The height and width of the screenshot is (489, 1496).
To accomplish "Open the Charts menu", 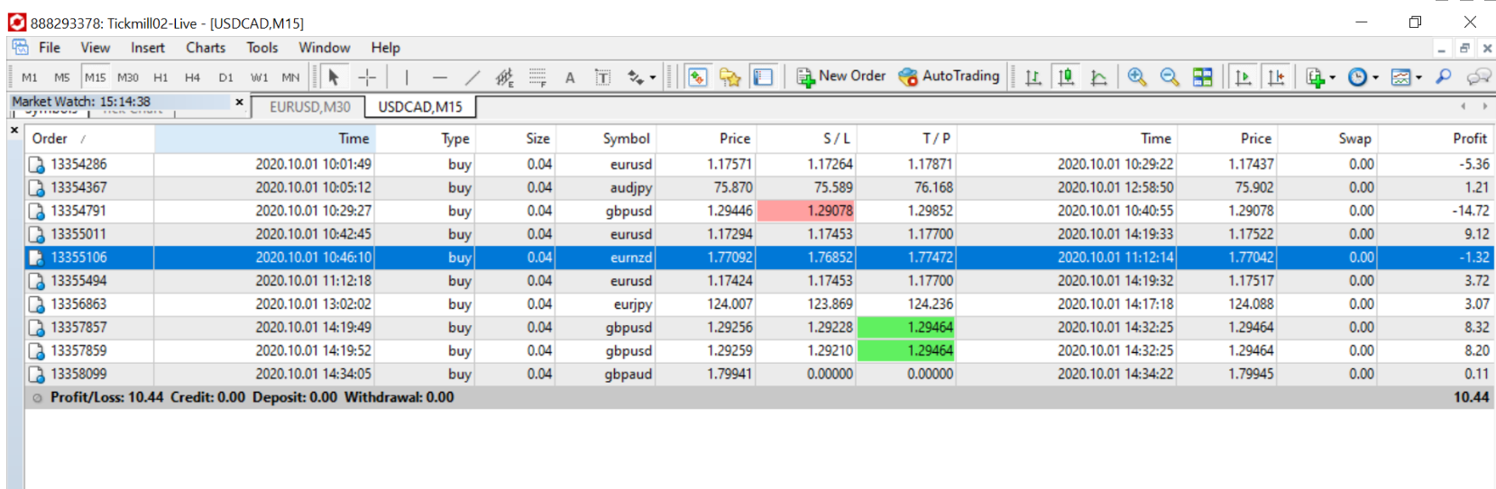I will pos(206,48).
